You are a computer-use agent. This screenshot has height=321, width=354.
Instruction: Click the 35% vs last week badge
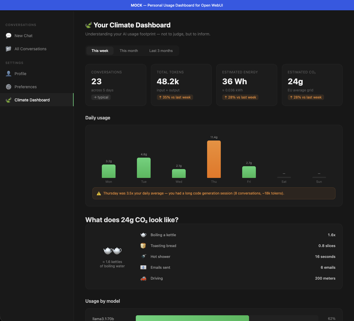point(175,97)
